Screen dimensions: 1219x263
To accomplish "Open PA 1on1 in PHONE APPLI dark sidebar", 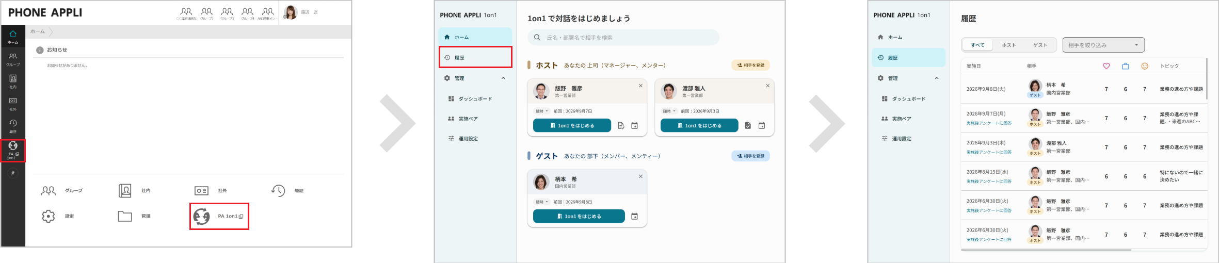I will tap(13, 150).
